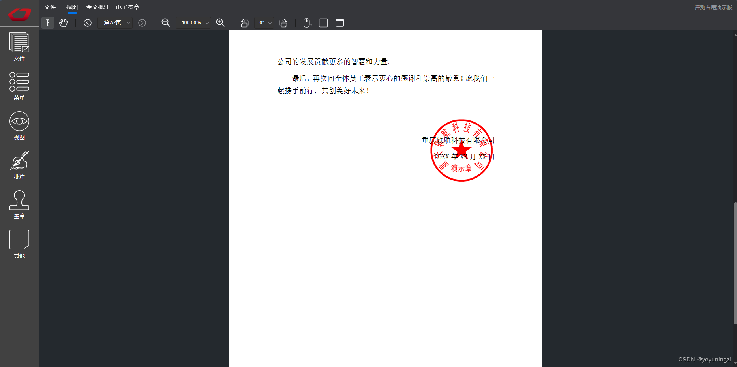The width and height of the screenshot is (737, 367).
Task: Open the 文件 sidebar panel
Action: 19,47
